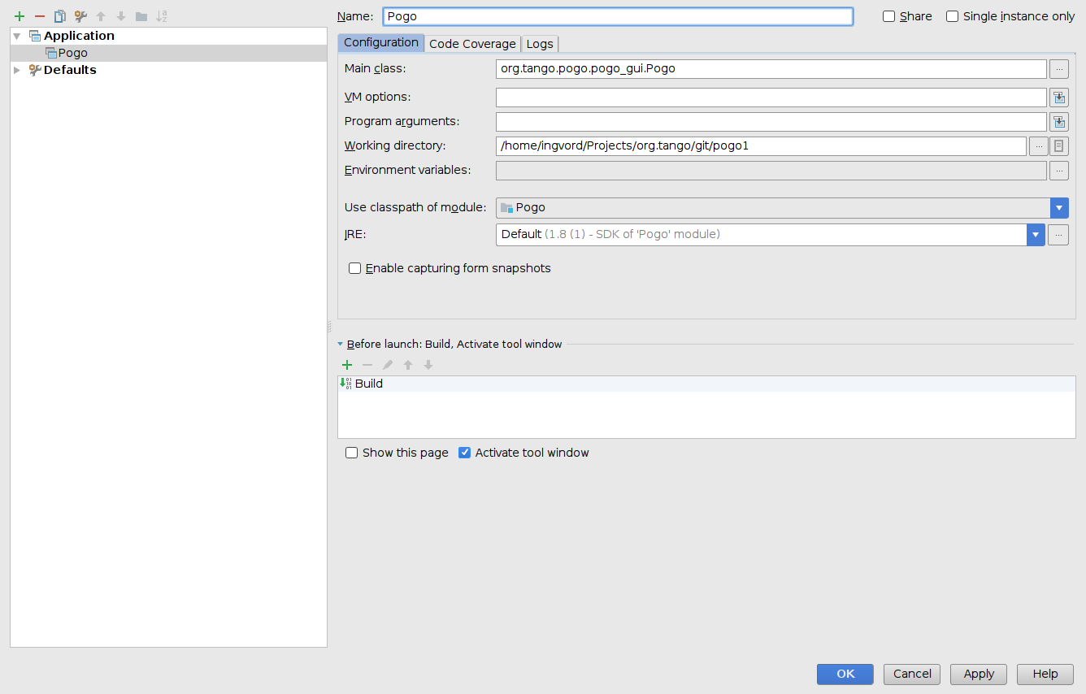Add new configuration with green plus
The image size is (1086, 694).
(20, 16)
